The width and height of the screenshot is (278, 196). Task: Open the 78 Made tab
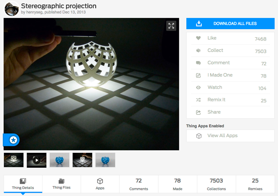click(178, 184)
